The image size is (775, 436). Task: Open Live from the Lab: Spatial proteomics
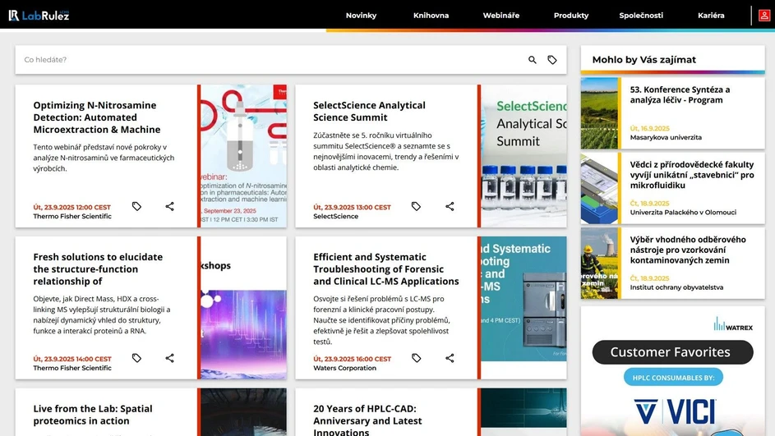(93, 415)
